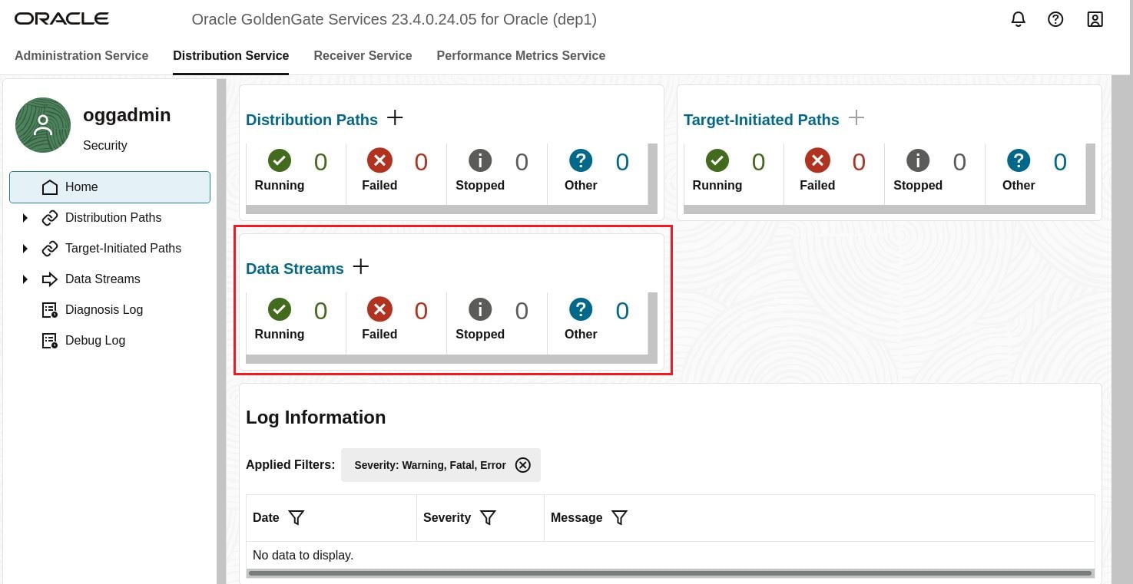The width and height of the screenshot is (1133, 584).
Task: Expand Data Streams tree node arrow
Action: tap(25, 279)
